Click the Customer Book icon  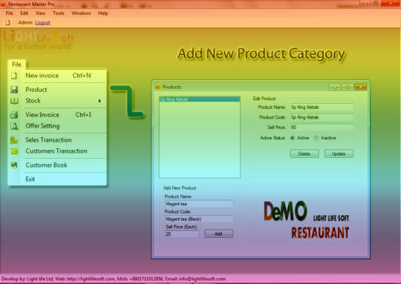click(x=14, y=165)
